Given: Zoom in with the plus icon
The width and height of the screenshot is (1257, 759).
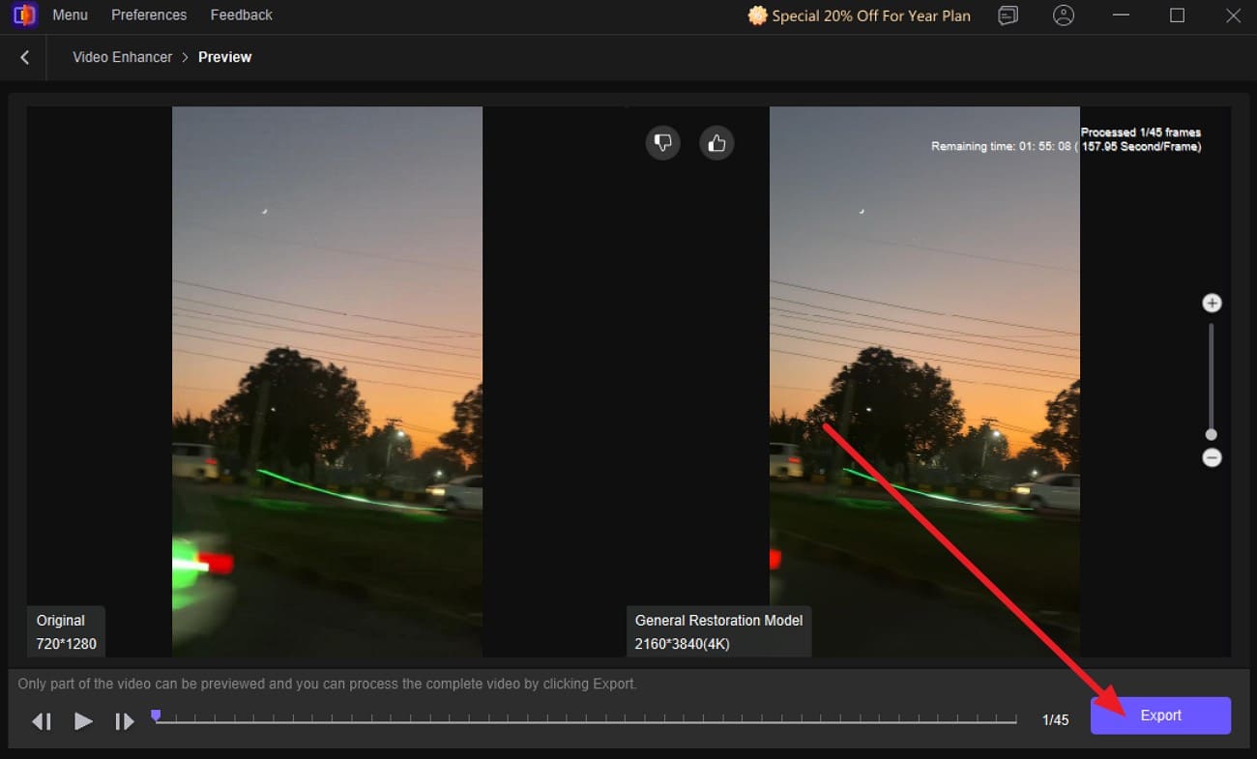Looking at the screenshot, I should tap(1212, 304).
